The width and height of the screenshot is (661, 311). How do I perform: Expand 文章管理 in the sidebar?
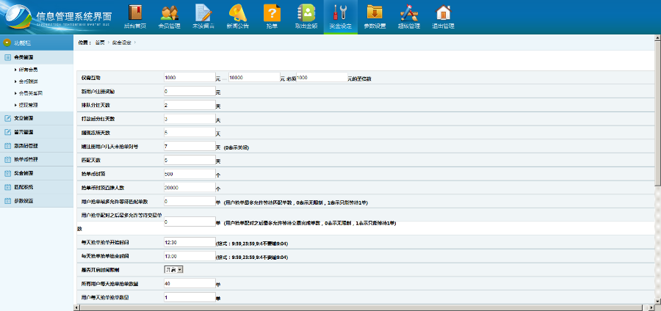[x=37, y=118]
